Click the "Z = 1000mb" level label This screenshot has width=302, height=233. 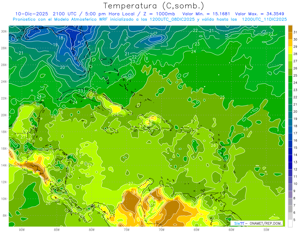click(x=159, y=14)
